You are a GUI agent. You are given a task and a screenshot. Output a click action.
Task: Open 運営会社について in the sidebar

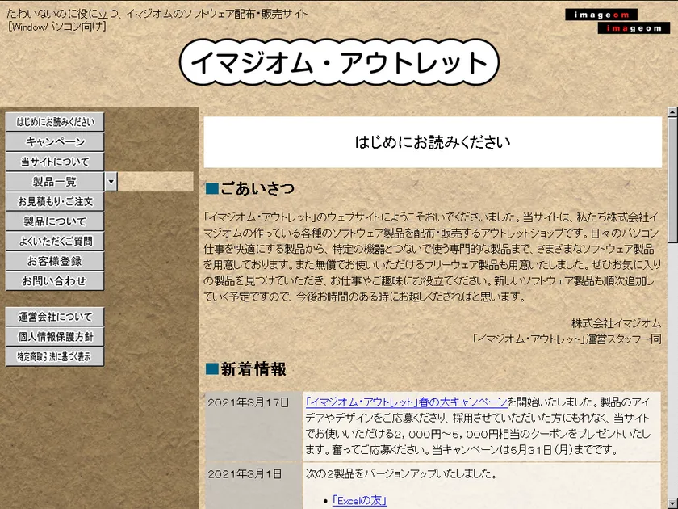point(55,317)
